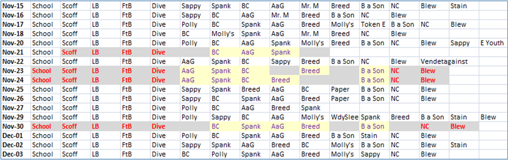This screenshot has height=160, width=508.
Task: Click the 'Paper' cell in Nov-25 row
Action: point(341,89)
